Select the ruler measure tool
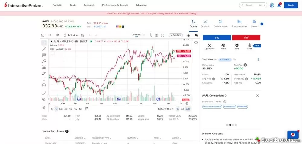 (44, 93)
